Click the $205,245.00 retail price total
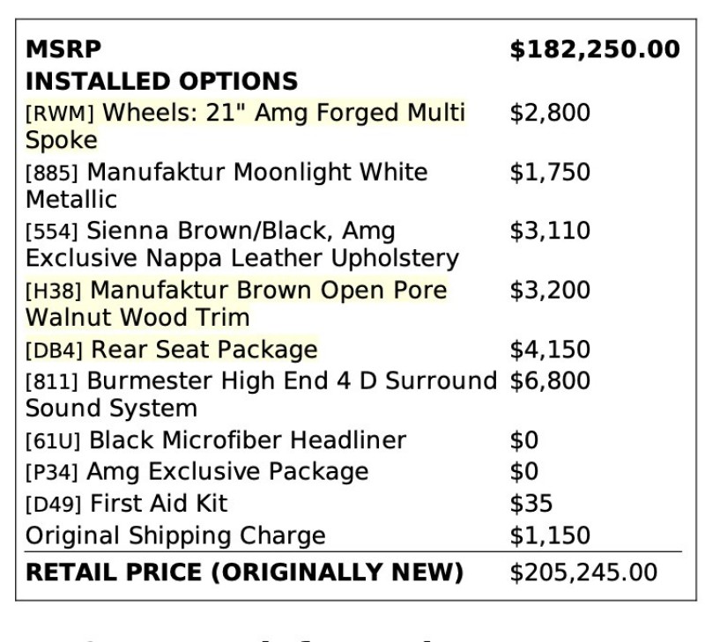This screenshot has height=642, width=705. [x=583, y=572]
